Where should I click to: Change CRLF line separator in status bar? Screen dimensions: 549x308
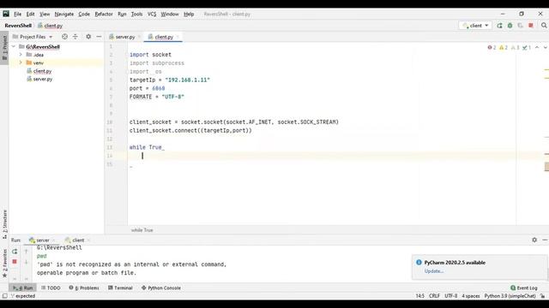click(x=434, y=296)
